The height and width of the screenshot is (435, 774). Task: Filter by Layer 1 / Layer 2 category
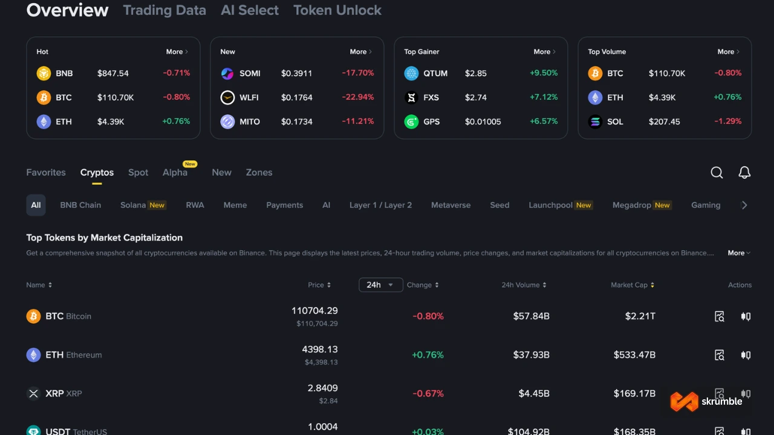click(380, 205)
